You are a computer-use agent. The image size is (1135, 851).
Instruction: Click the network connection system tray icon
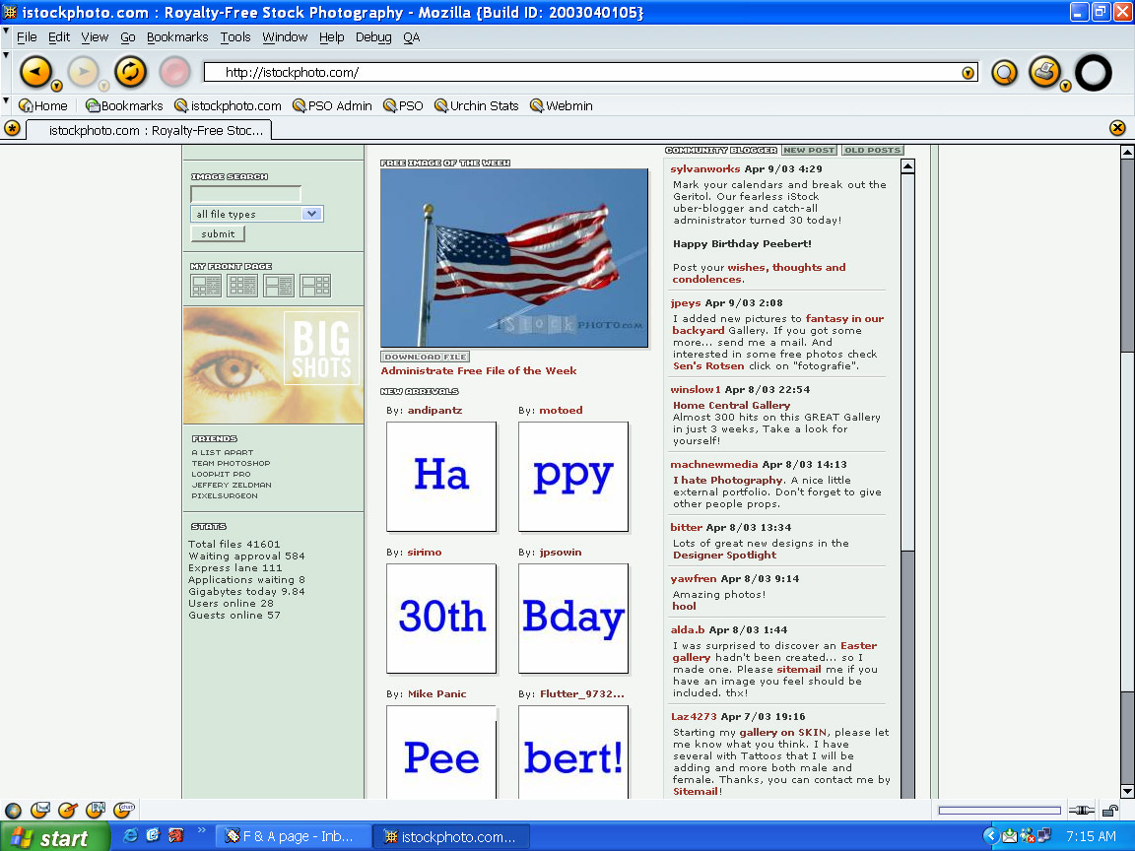(1043, 836)
